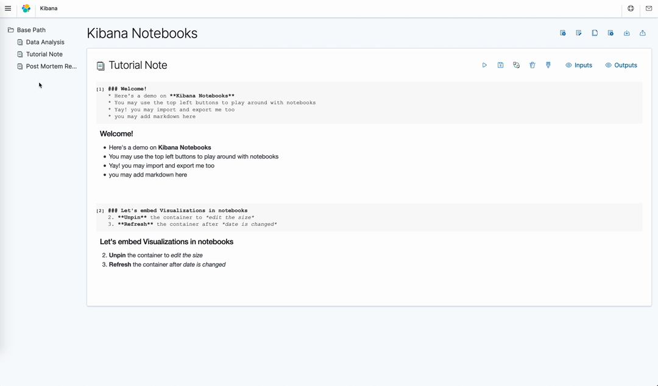Save the notebook with floppy icon
The width and height of the screenshot is (658, 386).
(500, 65)
